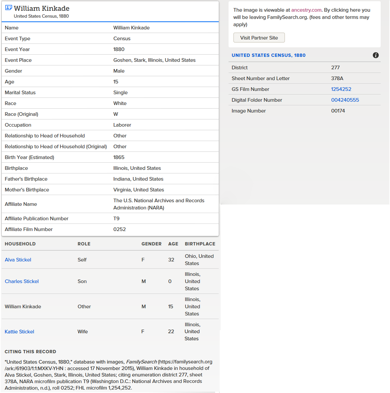Screen dimensions: 390x393
Task: Click the Image Number value 00174
Action: click(x=338, y=111)
